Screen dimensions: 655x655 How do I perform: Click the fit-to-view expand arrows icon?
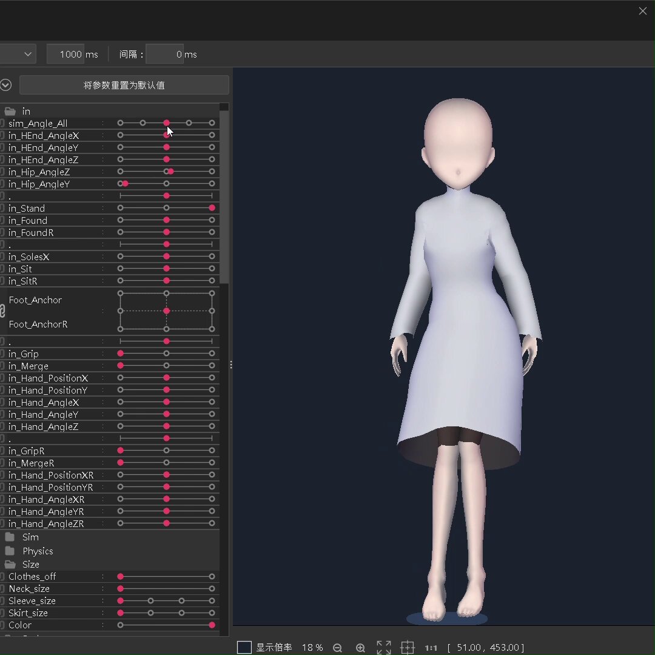tap(383, 648)
